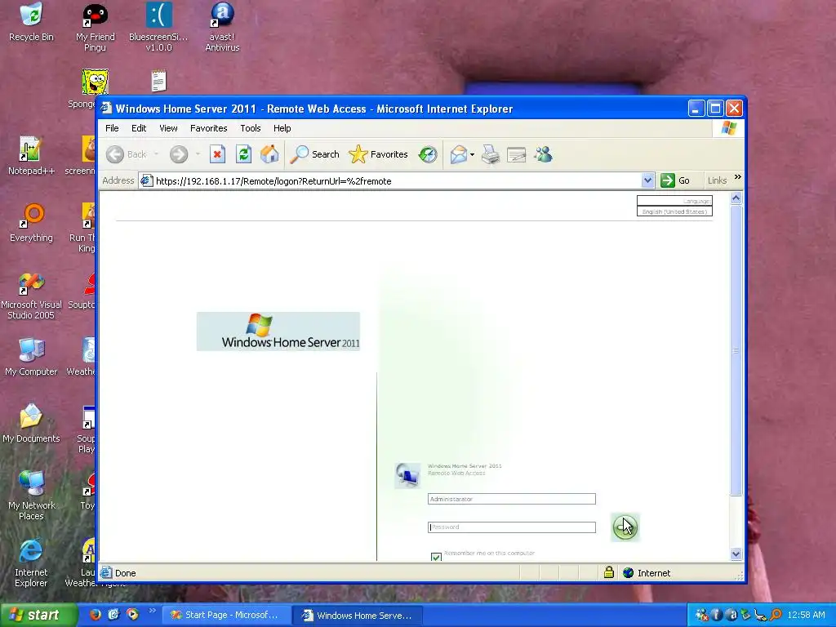Open My Network Places desktop icon
The width and height of the screenshot is (836, 627).
click(32, 496)
